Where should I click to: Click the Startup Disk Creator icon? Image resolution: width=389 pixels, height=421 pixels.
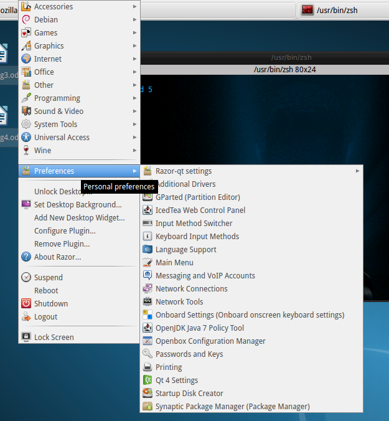[148, 394]
